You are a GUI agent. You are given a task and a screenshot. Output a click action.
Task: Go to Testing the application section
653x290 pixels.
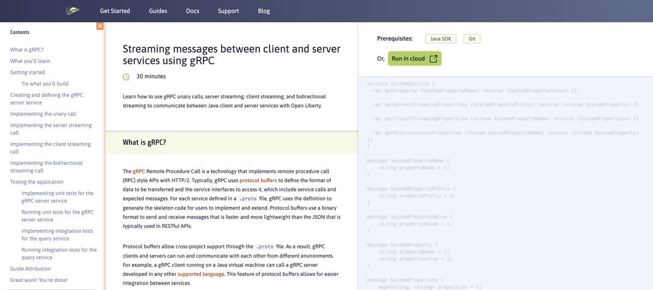click(x=36, y=182)
